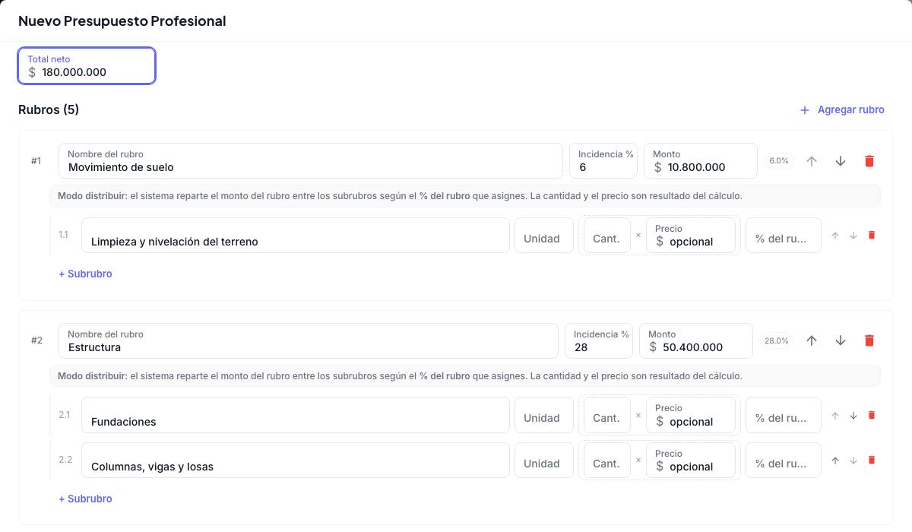This screenshot has width=912, height=532.
Task: Set Precio for Limpieza y nivelación
Action: tap(691, 236)
